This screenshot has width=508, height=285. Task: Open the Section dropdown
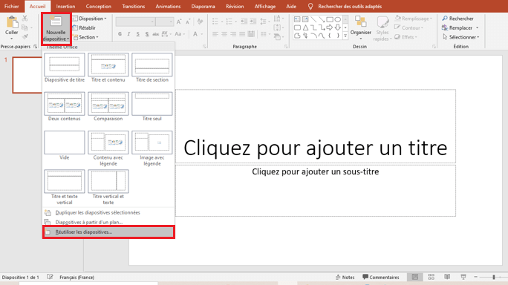86,37
